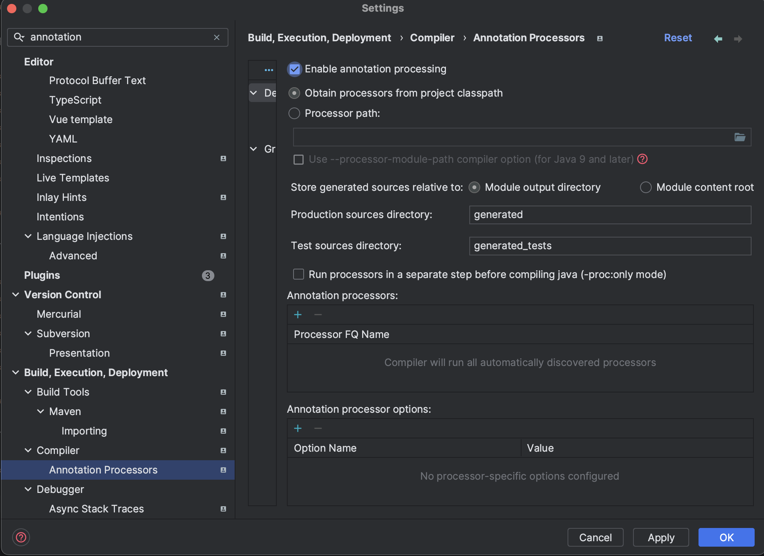Click the help icon next to processor-module-path option
The image size is (764, 556).
(642, 159)
